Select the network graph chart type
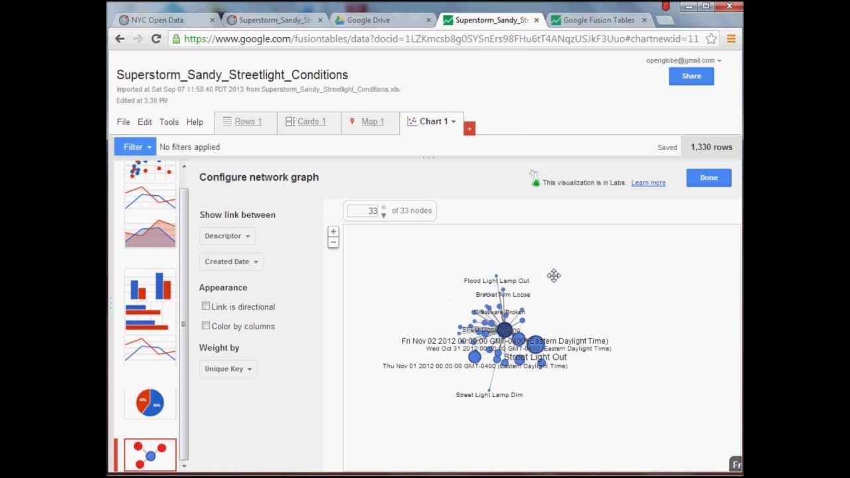850x478 pixels. 150,455
